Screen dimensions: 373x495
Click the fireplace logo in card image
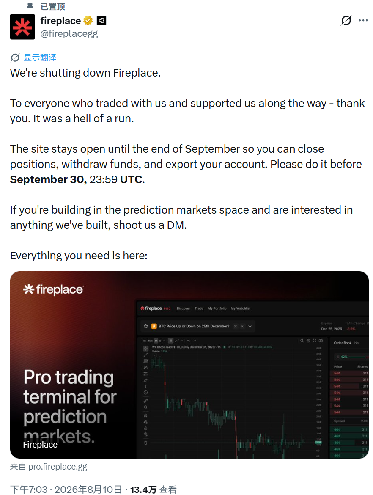(53, 289)
